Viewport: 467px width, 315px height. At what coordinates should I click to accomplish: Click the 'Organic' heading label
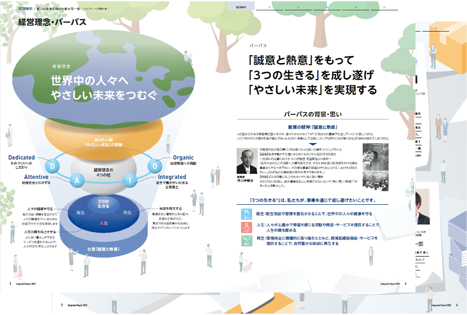click(x=183, y=158)
